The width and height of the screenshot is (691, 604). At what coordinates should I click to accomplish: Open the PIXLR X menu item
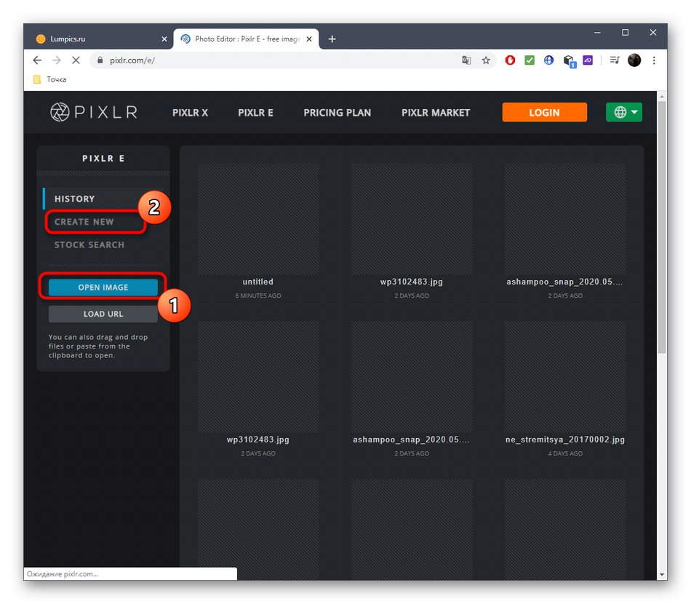pos(190,113)
